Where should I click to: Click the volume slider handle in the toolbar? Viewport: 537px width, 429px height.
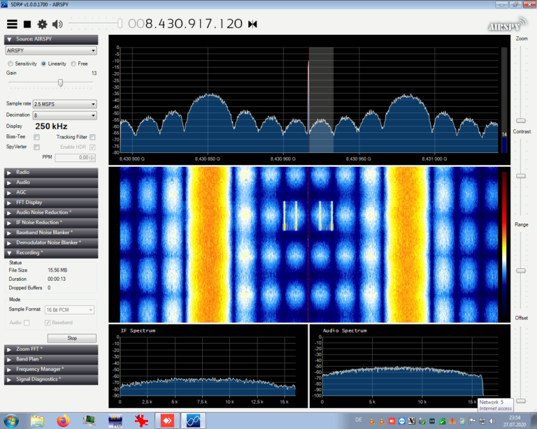120,23
